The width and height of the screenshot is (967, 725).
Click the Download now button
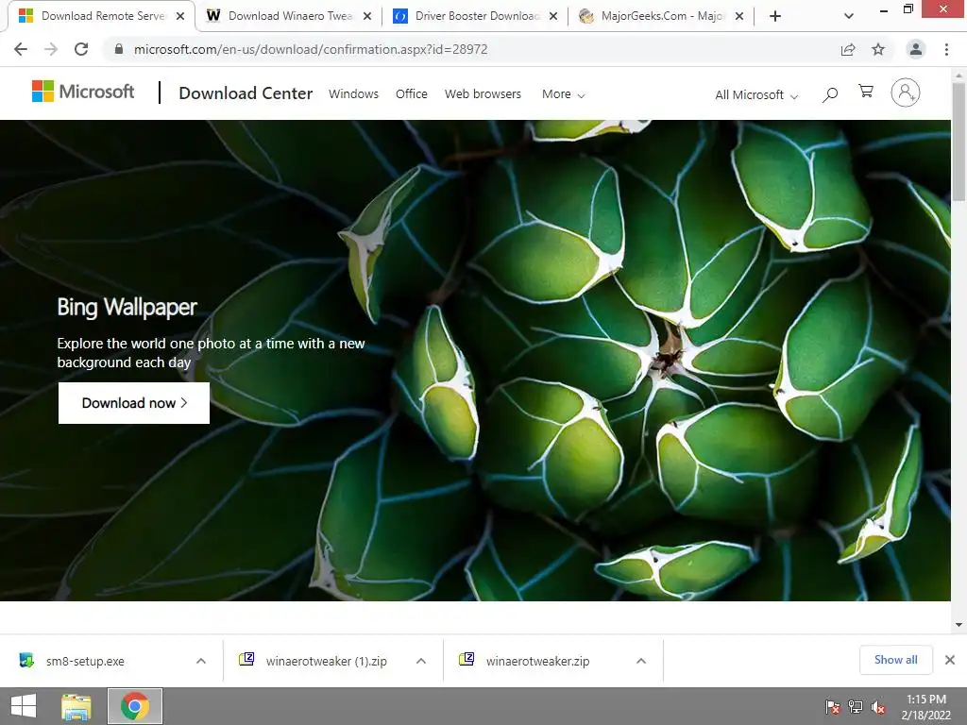click(134, 403)
